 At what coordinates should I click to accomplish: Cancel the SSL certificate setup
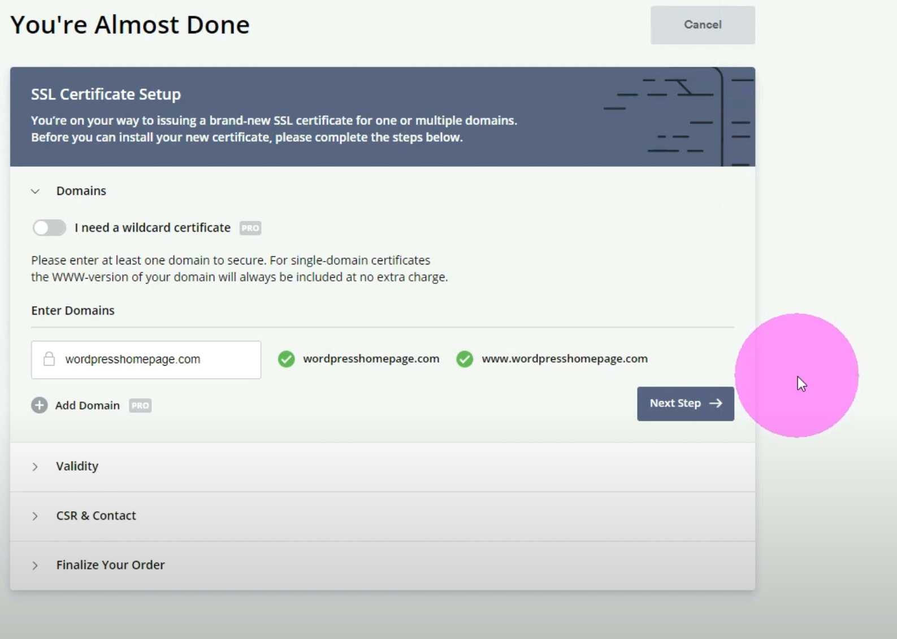[x=703, y=25]
